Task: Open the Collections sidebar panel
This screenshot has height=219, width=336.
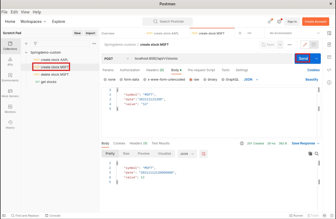Action: tap(10, 46)
